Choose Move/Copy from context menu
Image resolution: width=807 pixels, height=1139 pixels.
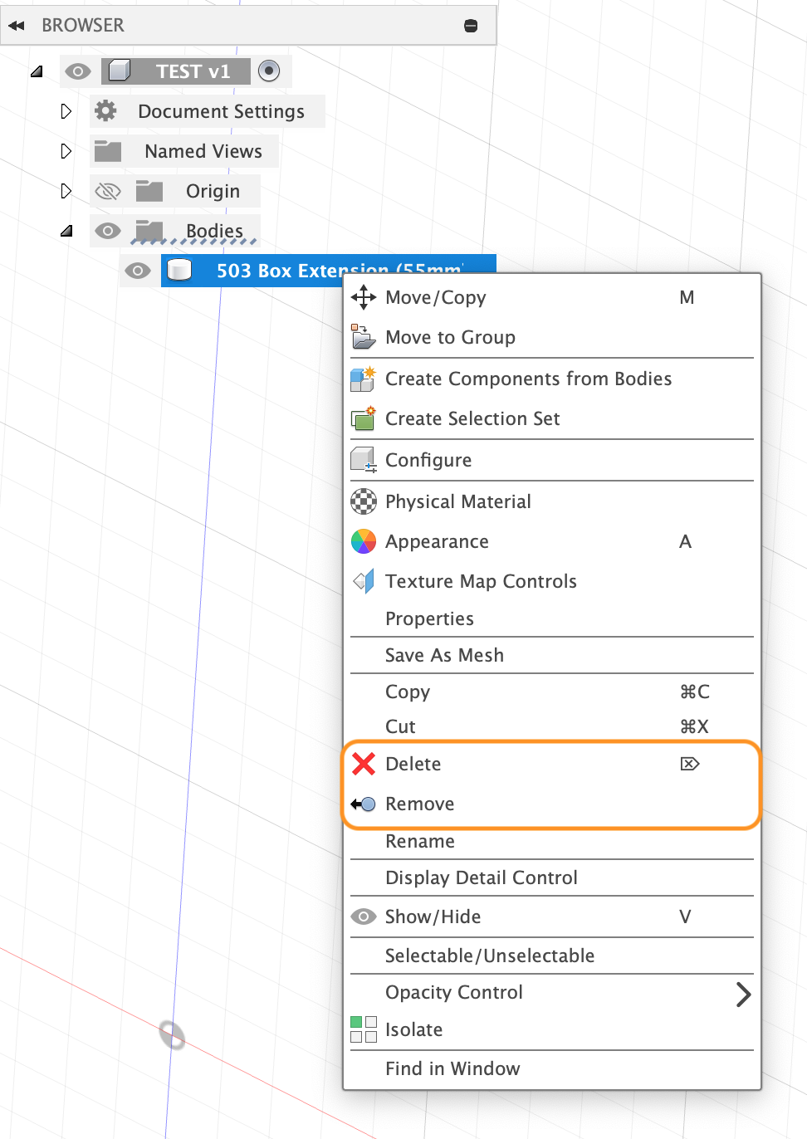click(x=552, y=297)
